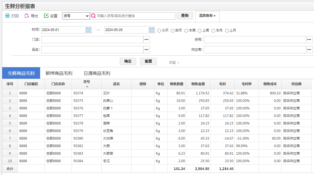
Task: Open the 货号 ellipsis picker
Action: (x=309, y=40)
